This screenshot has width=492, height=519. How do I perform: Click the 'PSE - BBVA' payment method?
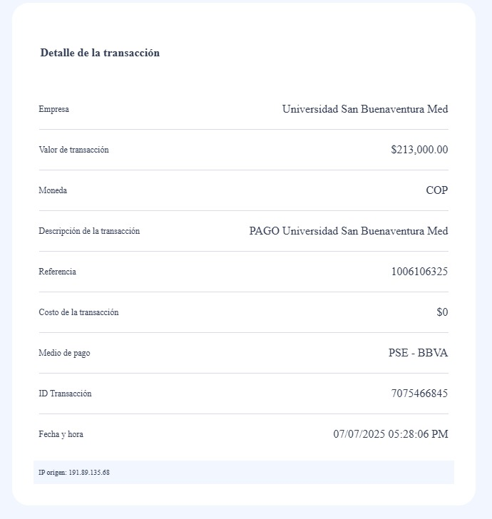pos(418,353)
